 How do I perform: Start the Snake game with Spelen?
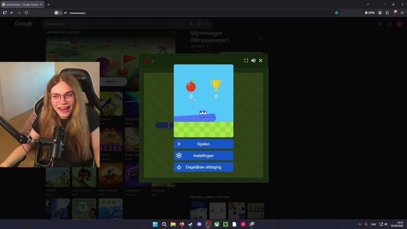pos(203,144)
